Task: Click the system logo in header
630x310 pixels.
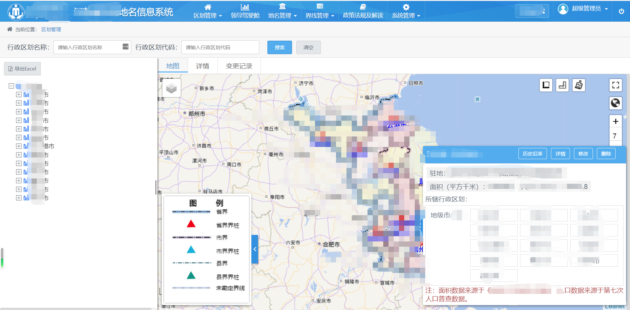Action: 16,12
